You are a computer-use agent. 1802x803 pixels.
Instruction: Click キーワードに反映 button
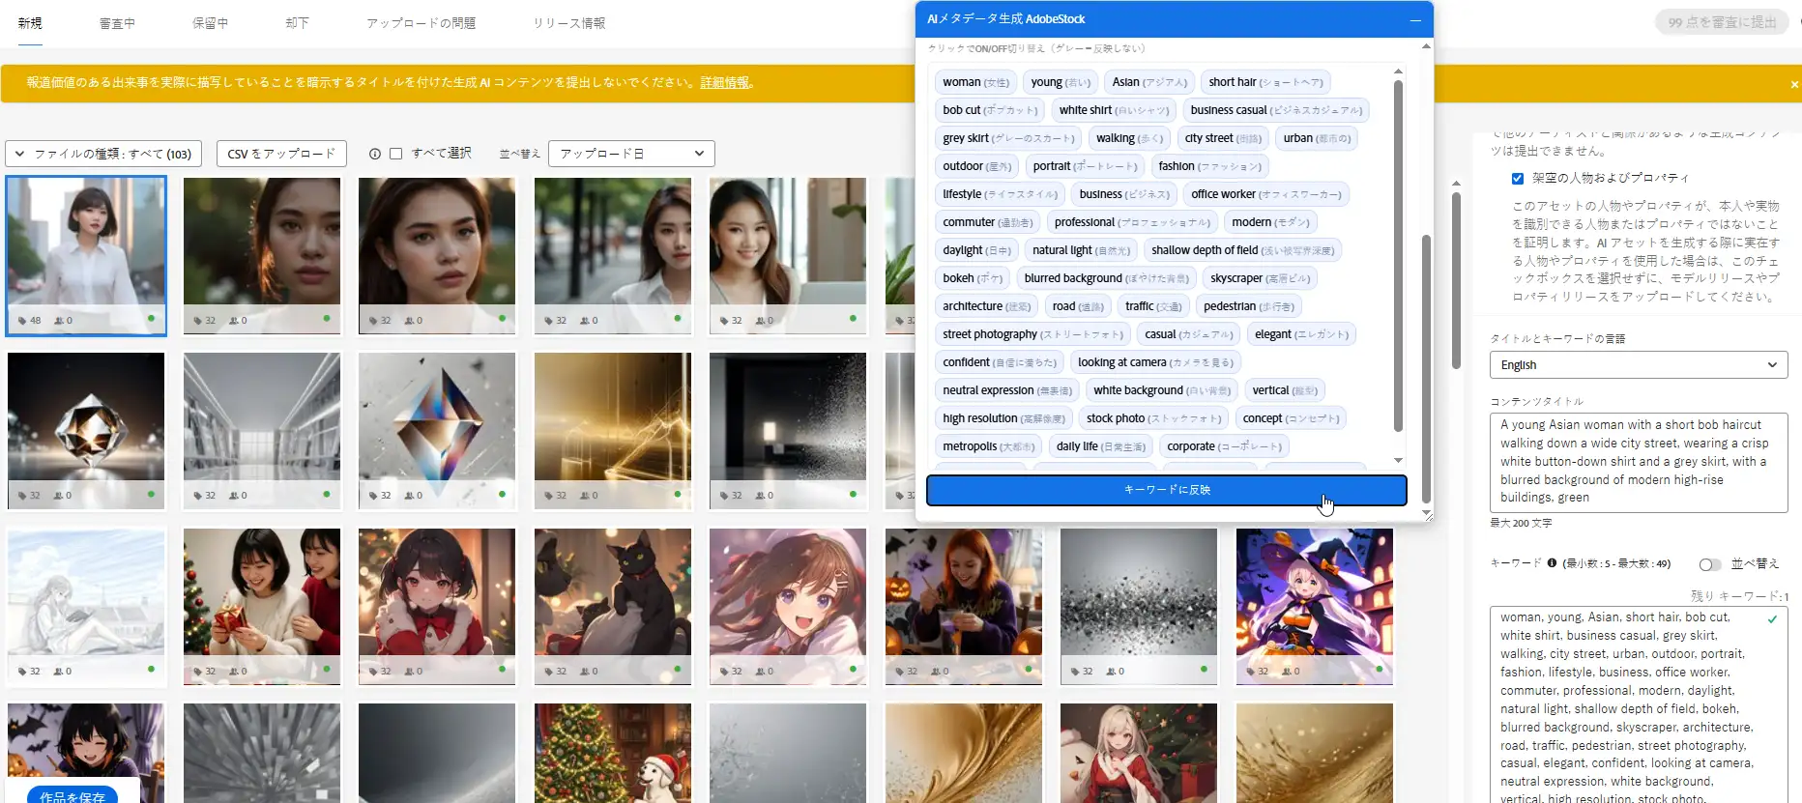[x=1166, y=490]
